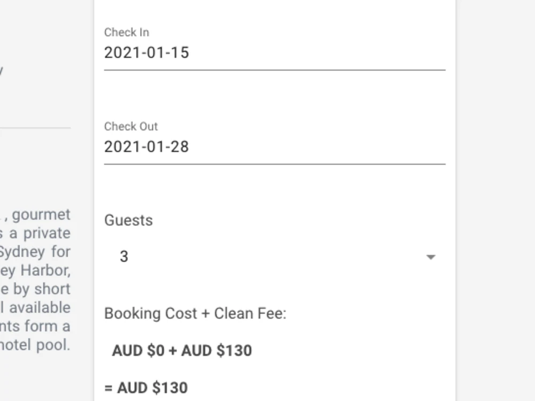Click the Booking Cost + Clean Fee heading
Viewport: 535px width, 401px height.
[196, 314]
